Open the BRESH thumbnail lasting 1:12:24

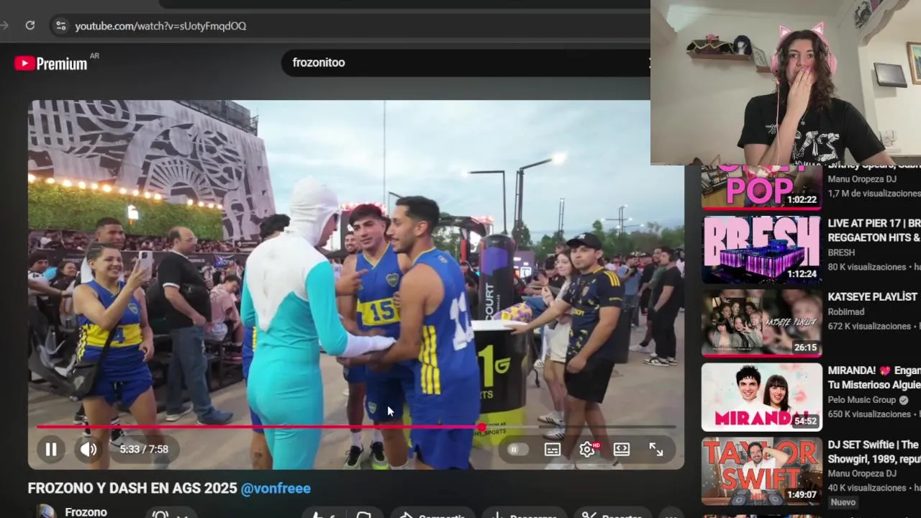tap(761, 250)
